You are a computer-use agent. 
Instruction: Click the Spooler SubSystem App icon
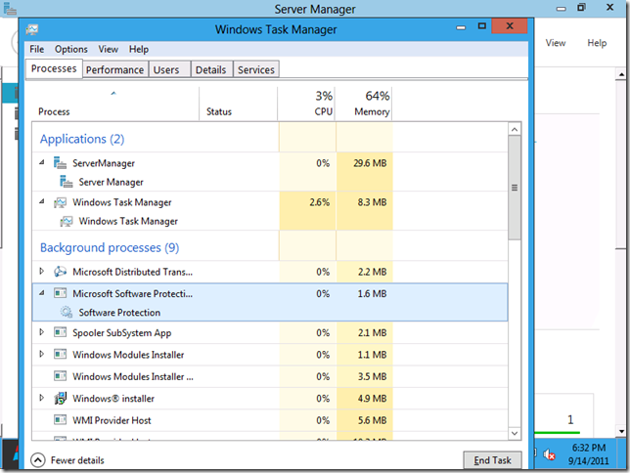(x=60, y=332)
